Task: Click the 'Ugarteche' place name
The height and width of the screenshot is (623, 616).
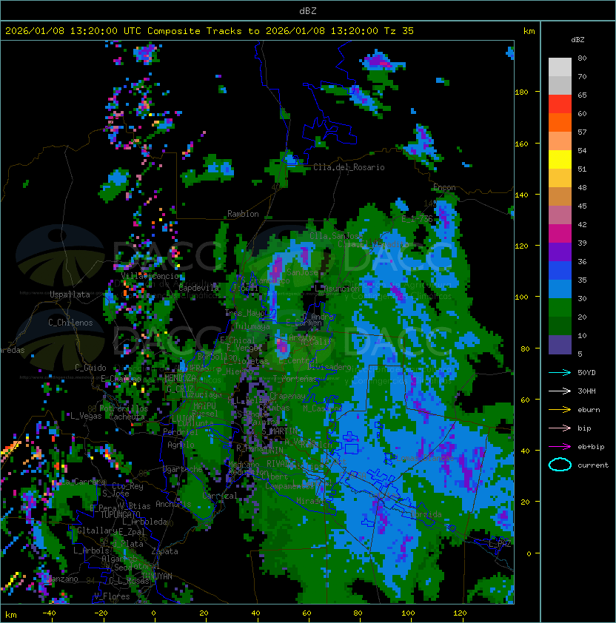Action: point(182,469)
